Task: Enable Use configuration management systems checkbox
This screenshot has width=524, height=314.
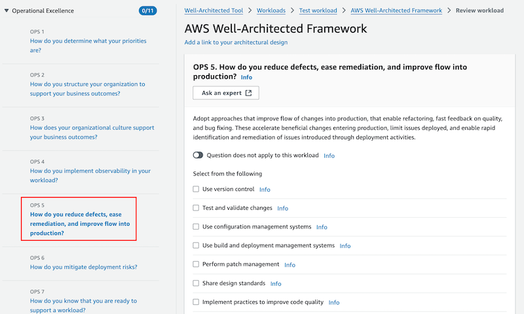Action: [x=196, y=226]
